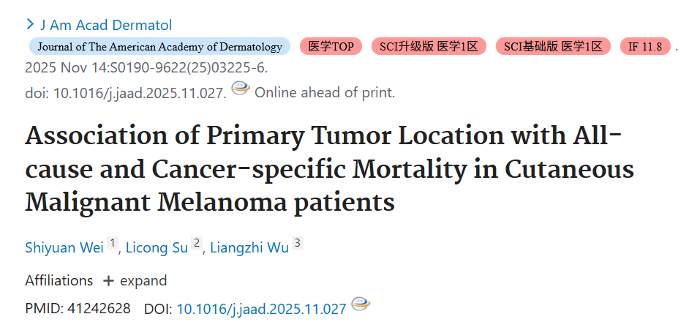Viewport: 689px width, 333px height.
Task: Show affiliation 3 superscript for Liangzhi Wu
Action: click(298, 243)
